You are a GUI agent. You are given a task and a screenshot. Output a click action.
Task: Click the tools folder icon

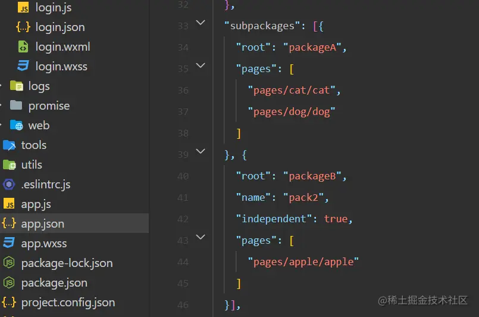tap(9, 145)
